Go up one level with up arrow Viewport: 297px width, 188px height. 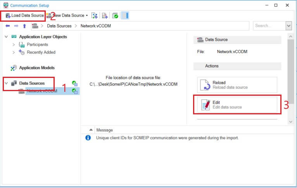click(24, 26)
